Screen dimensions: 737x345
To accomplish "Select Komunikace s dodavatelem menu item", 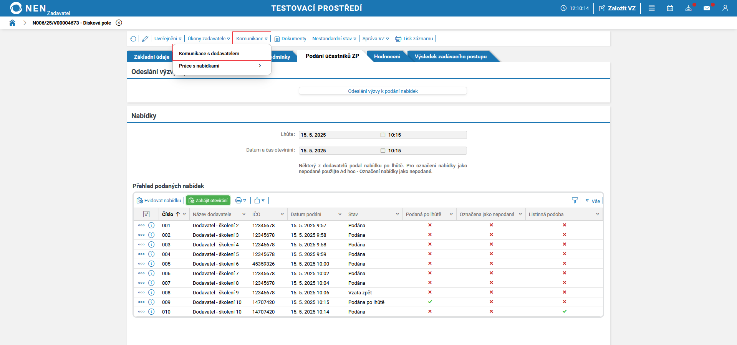I will (209, 54).
